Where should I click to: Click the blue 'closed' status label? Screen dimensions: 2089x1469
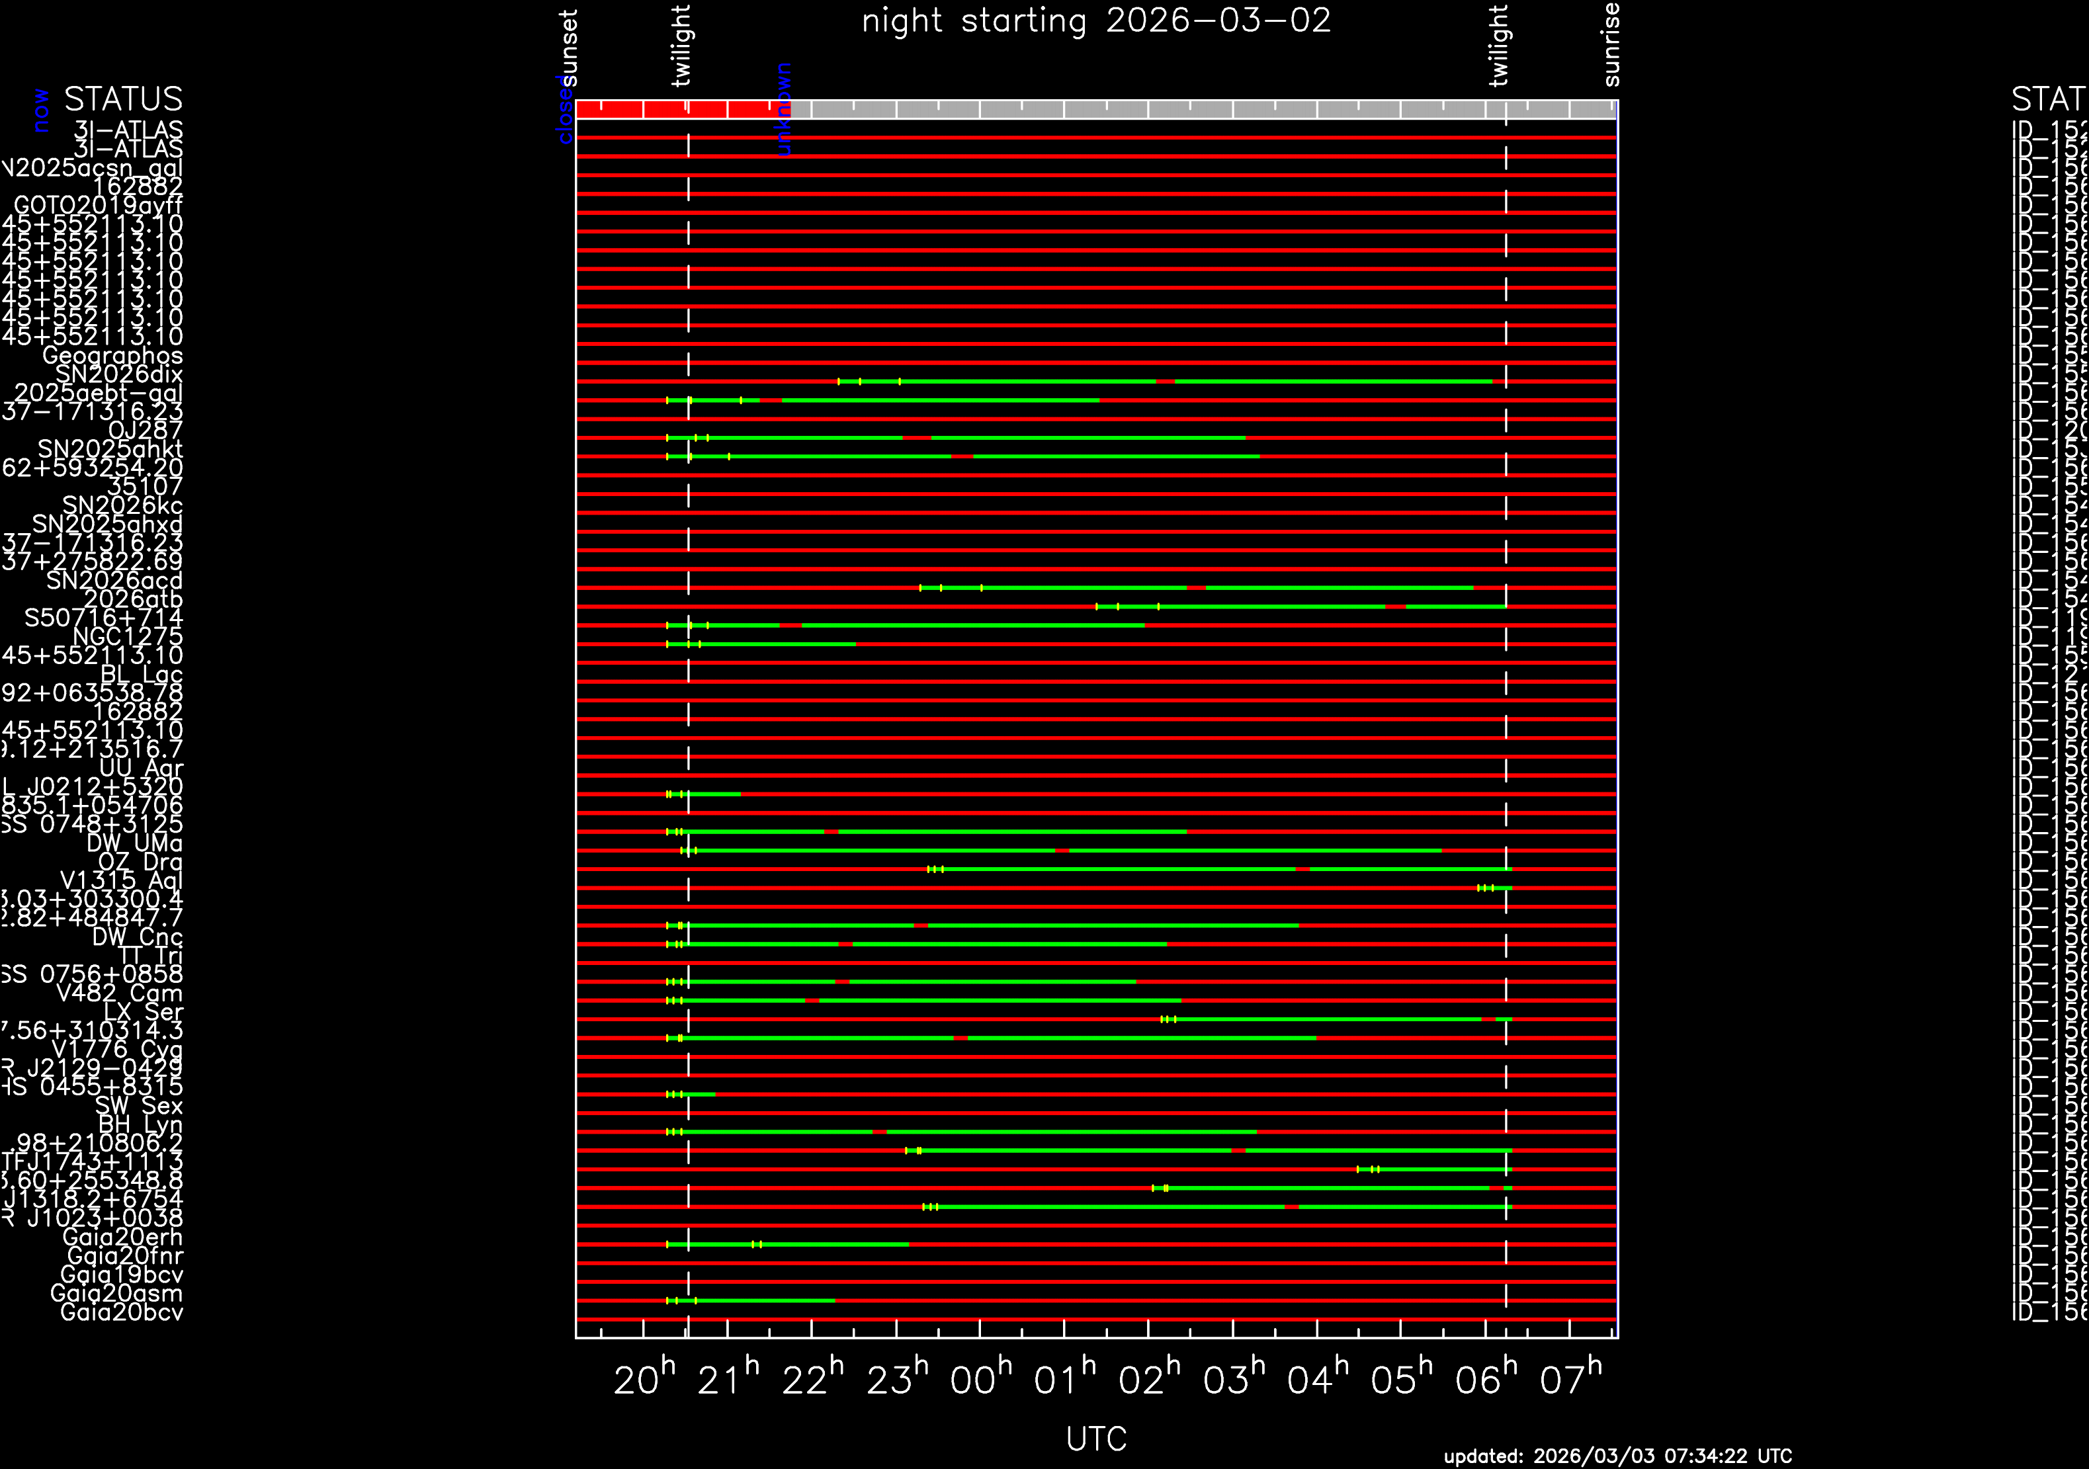coord(564,110)
